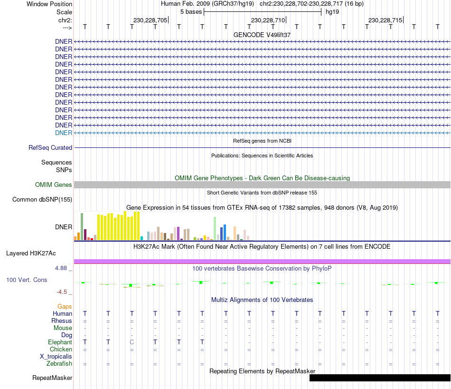Open the 100 Vert. Cons label
This screenshot has width=451, height=389.
click(x=27, y=280)
